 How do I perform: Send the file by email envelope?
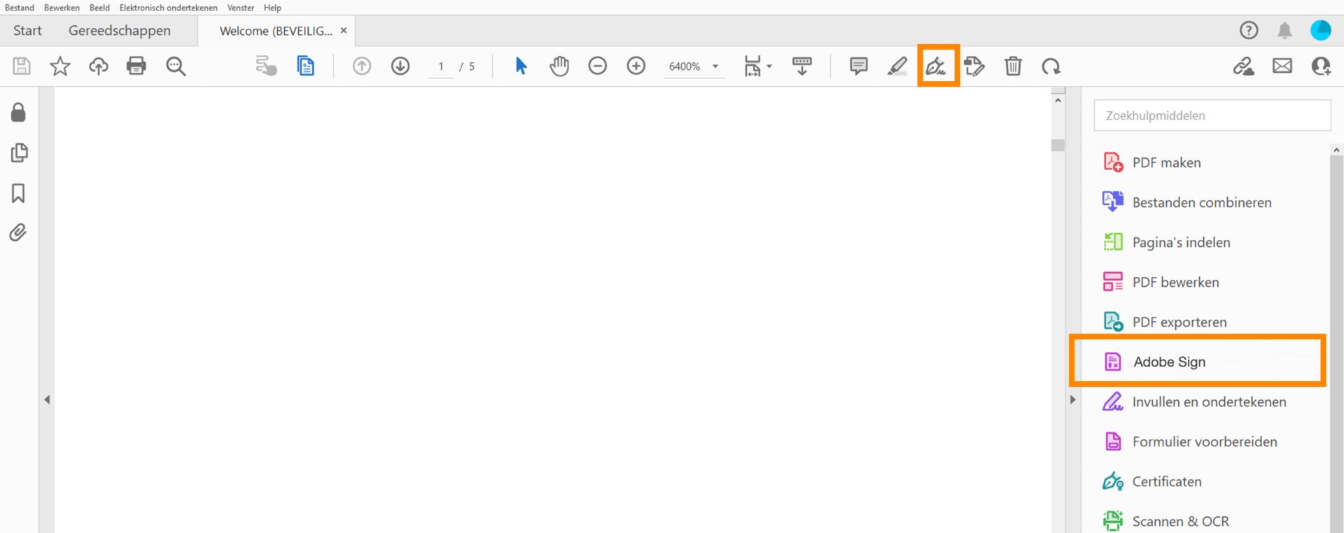[x=1282, y=66]
